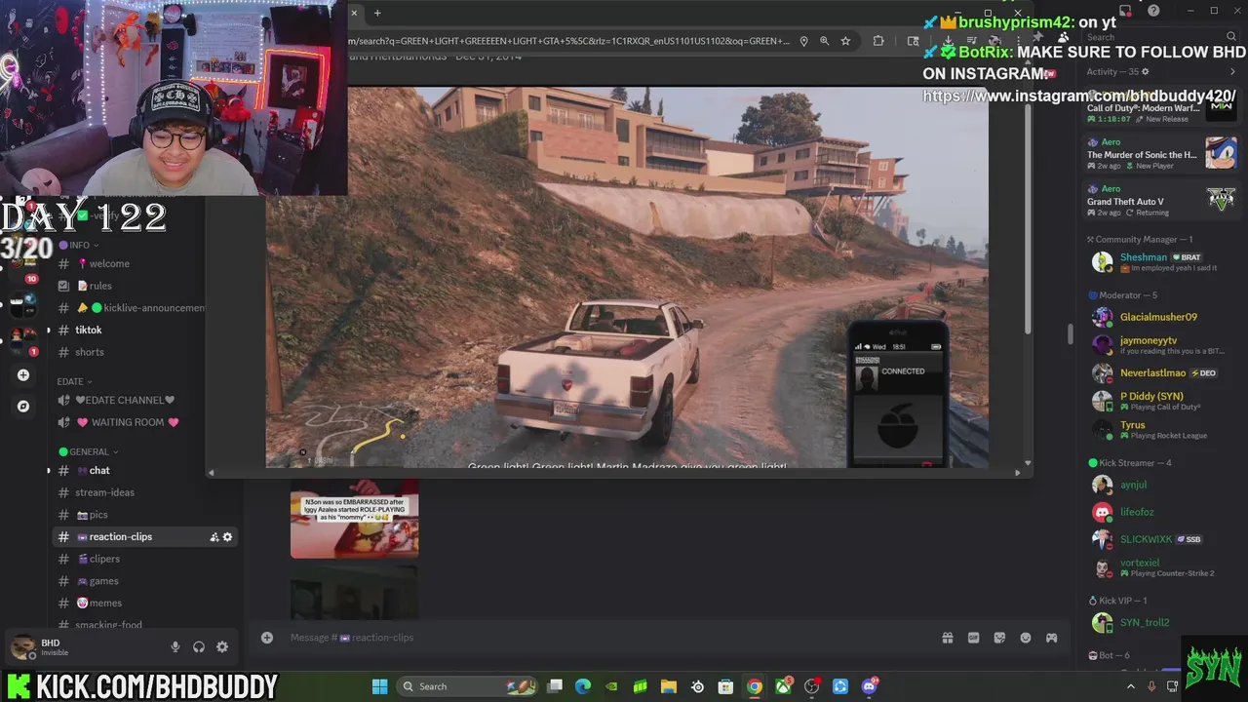Click member aynjul
The height and width of the screenshot is (702, 1248).
pos(1160,485)
